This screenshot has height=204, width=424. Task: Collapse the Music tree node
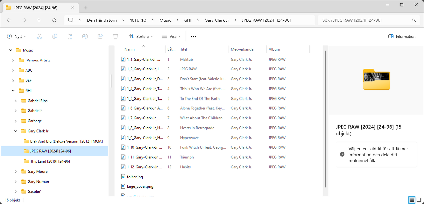point(10,50)
